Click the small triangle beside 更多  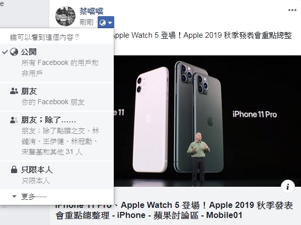(14, 196)
